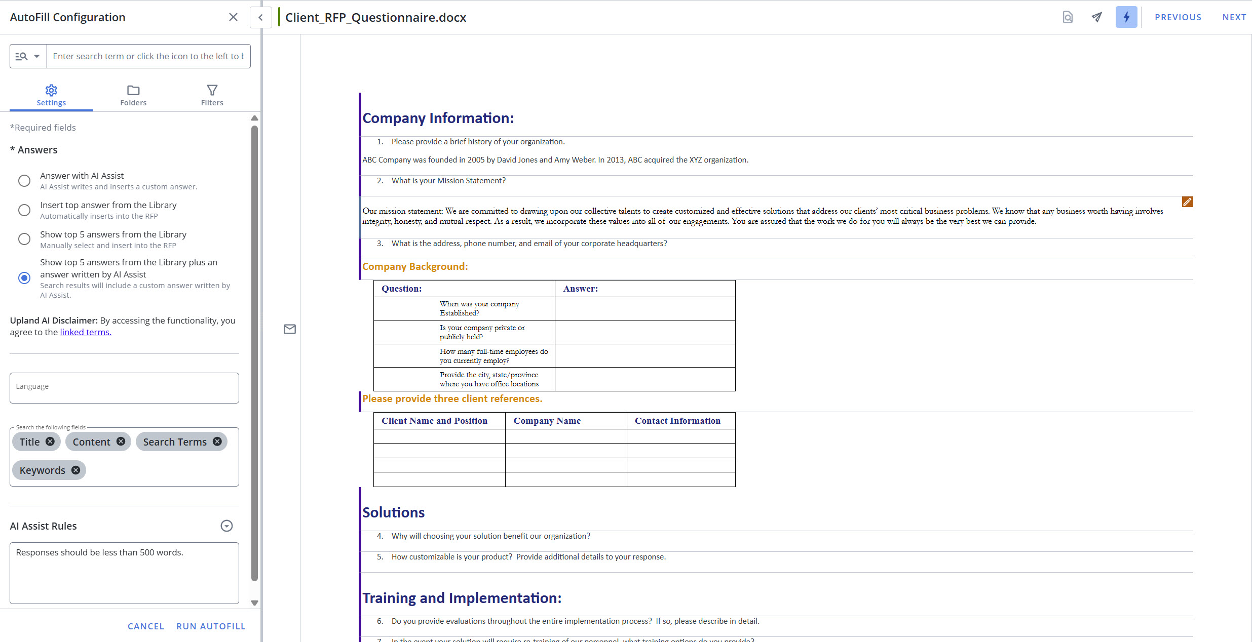Remove the Keywords search field chip
Screen dimensions: 1252x642
75,470
